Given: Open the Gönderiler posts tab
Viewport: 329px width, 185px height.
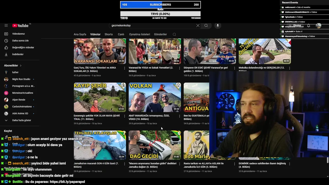Looking at the screenshot, I should [x=160, y=34].
